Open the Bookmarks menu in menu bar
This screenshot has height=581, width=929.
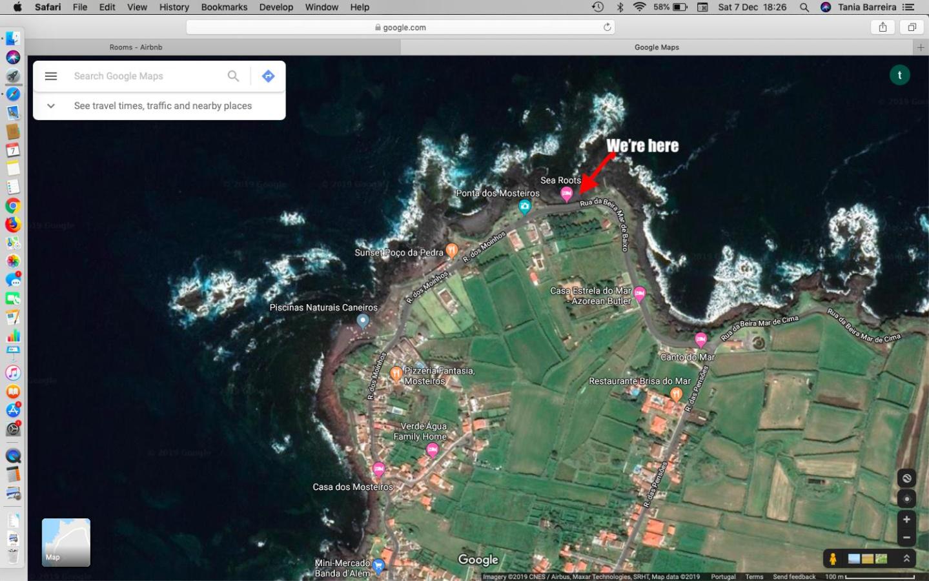(x=224, y=7)
